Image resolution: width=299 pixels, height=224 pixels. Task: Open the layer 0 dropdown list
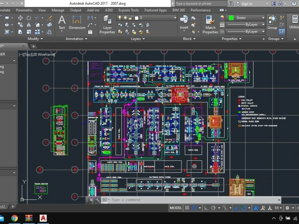(175, 18)
